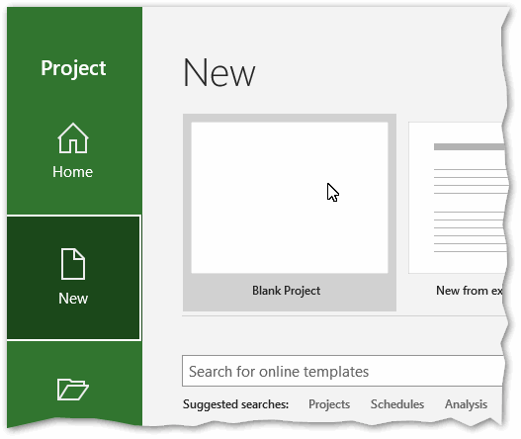Click the Blank Project label
This screenshot has width=521, height=439.
[286, 291]
